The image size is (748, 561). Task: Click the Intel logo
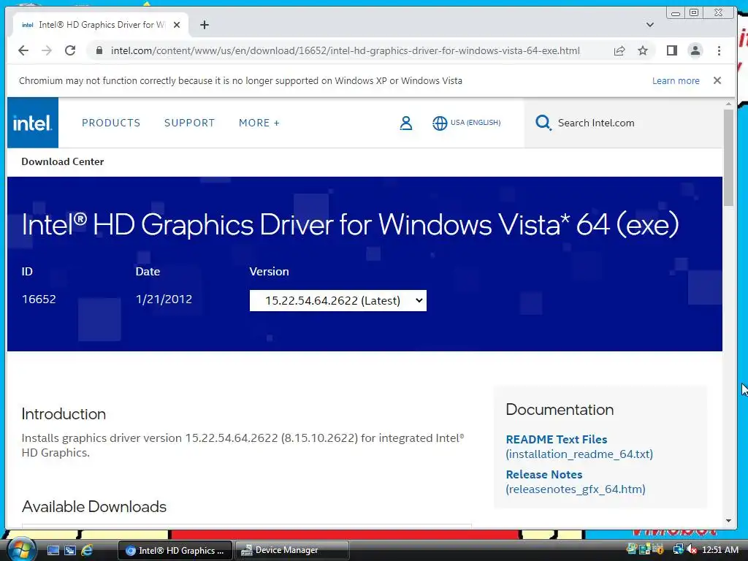point(32,123)
